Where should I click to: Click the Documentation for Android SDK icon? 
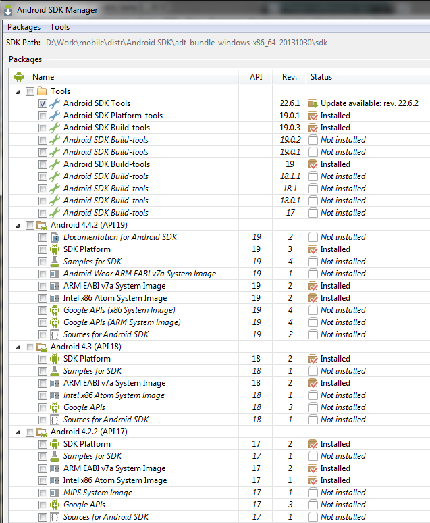(x=55, y=237)
